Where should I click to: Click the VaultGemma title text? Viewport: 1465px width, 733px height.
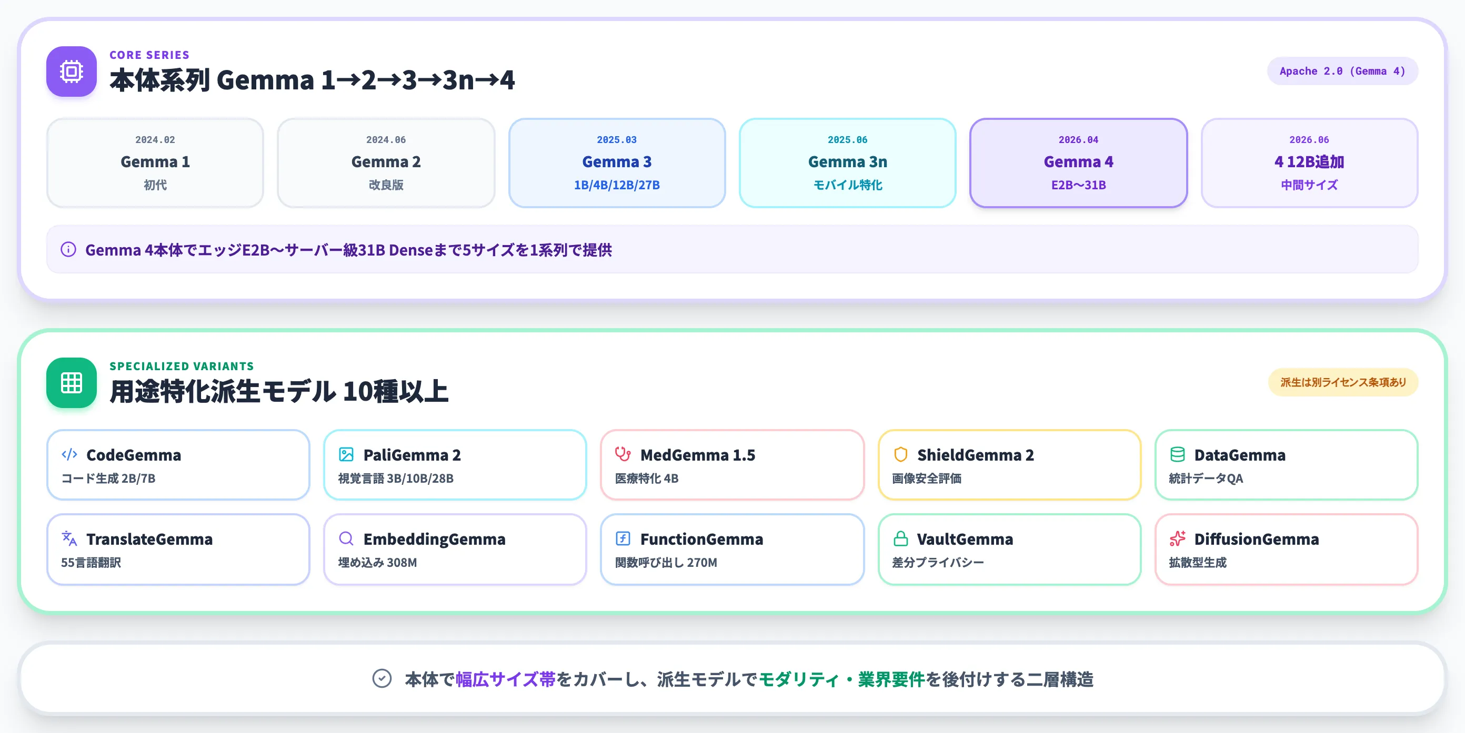click(965, 539)
